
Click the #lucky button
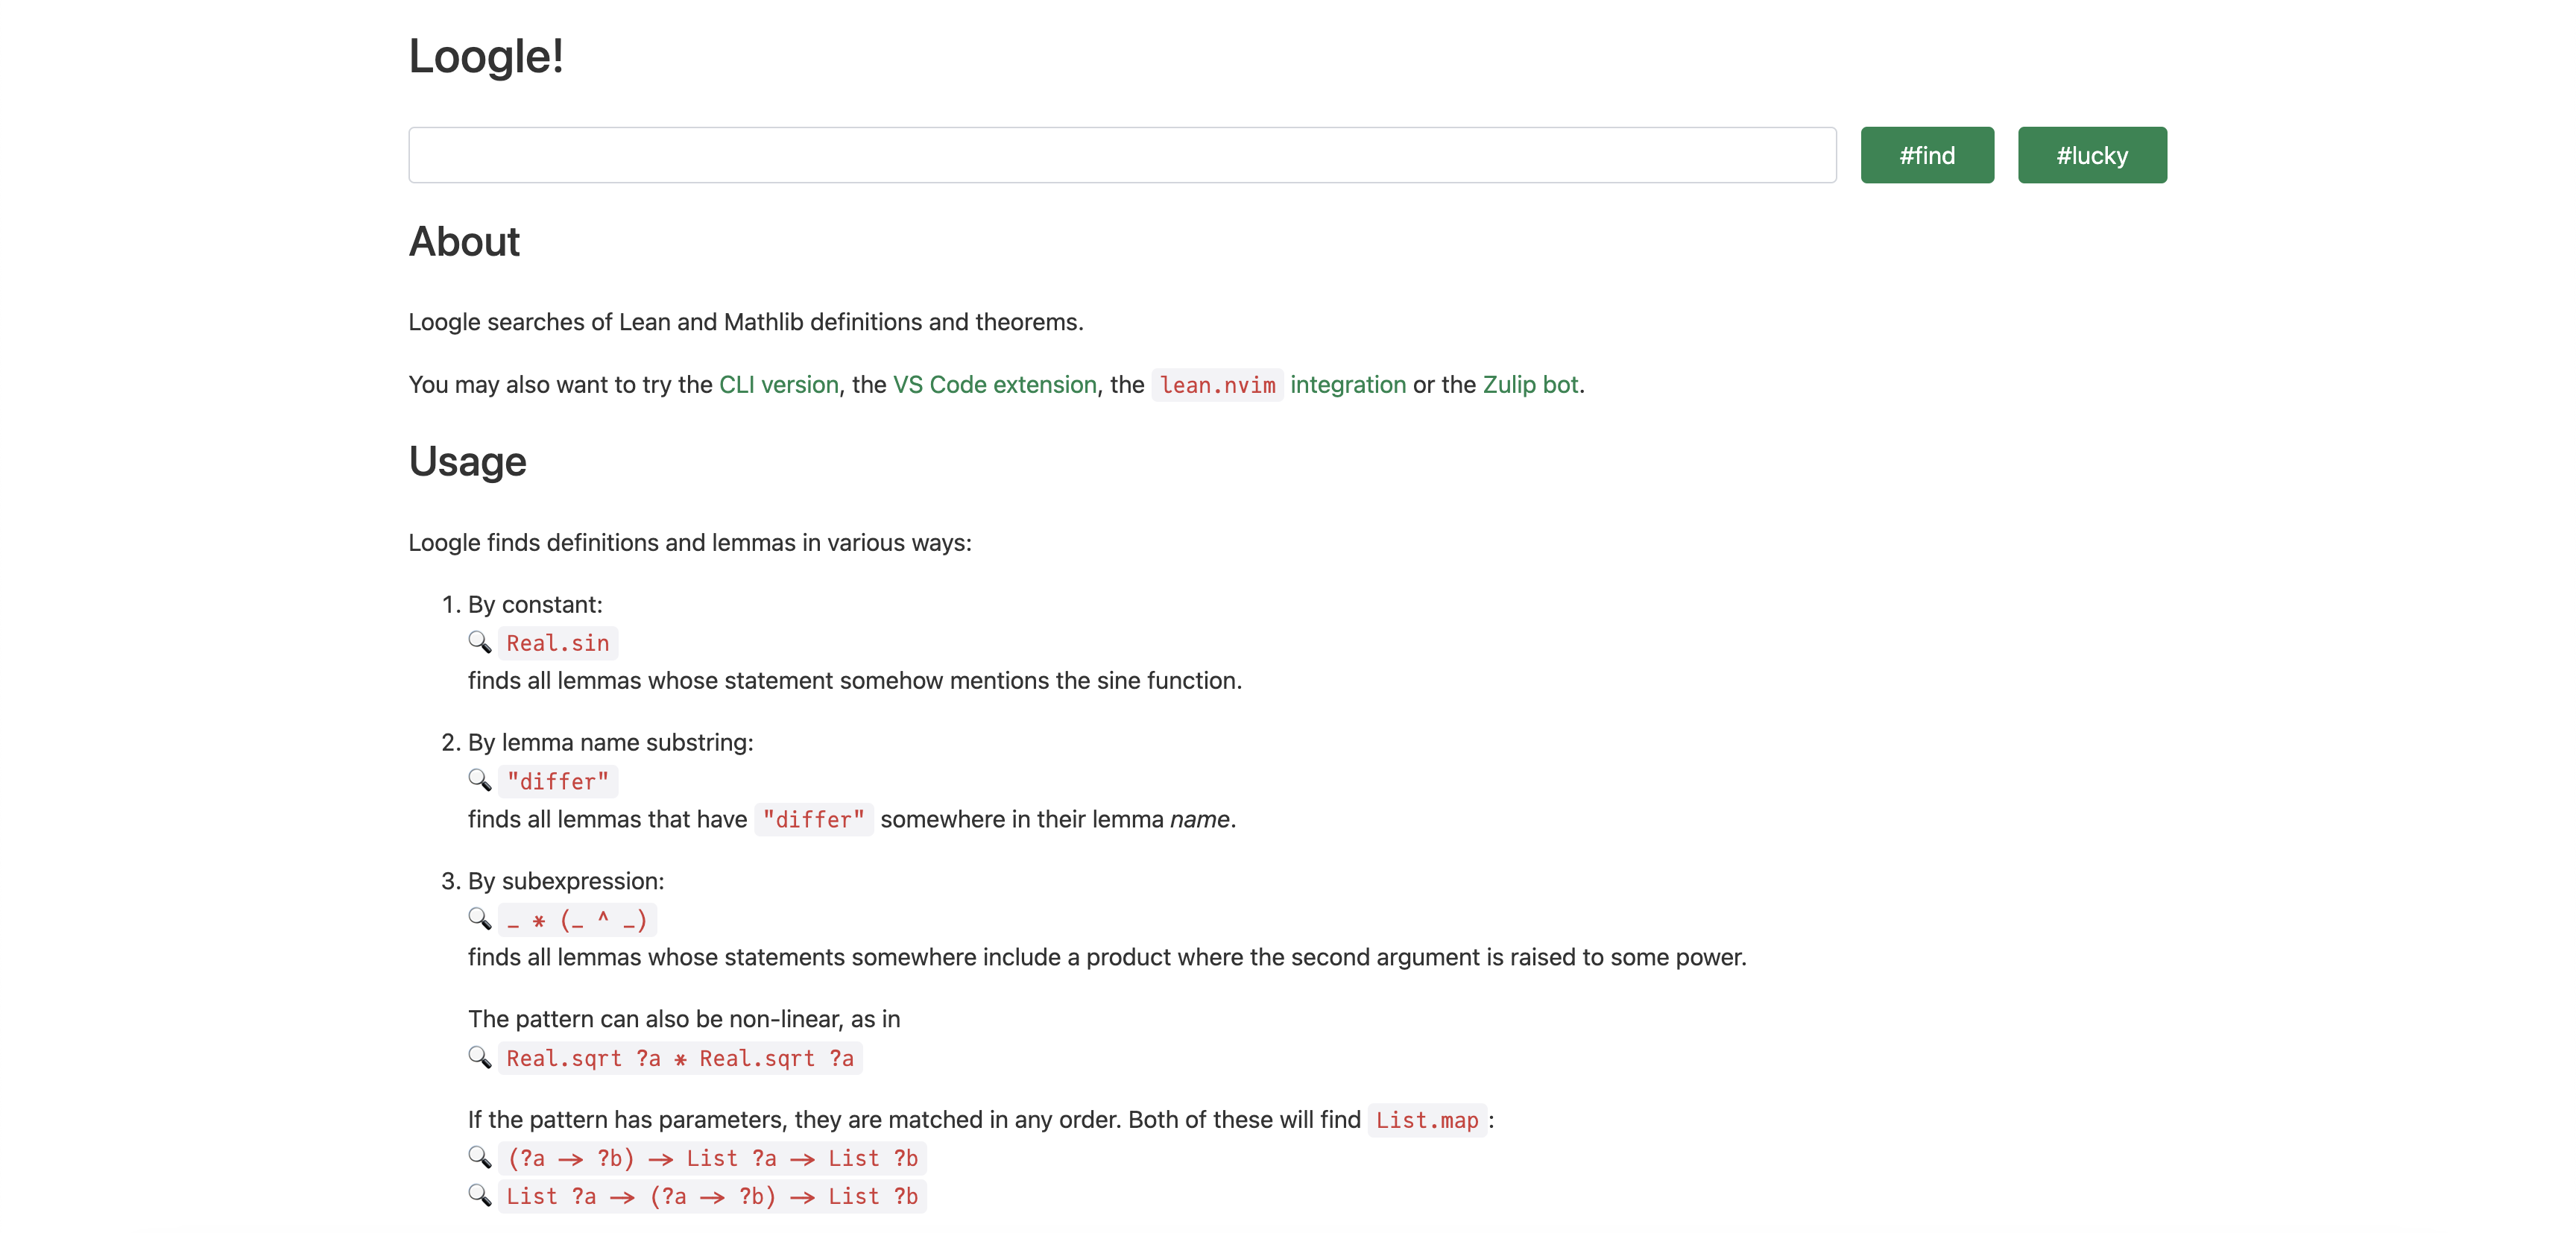(x=2092, y=155)
